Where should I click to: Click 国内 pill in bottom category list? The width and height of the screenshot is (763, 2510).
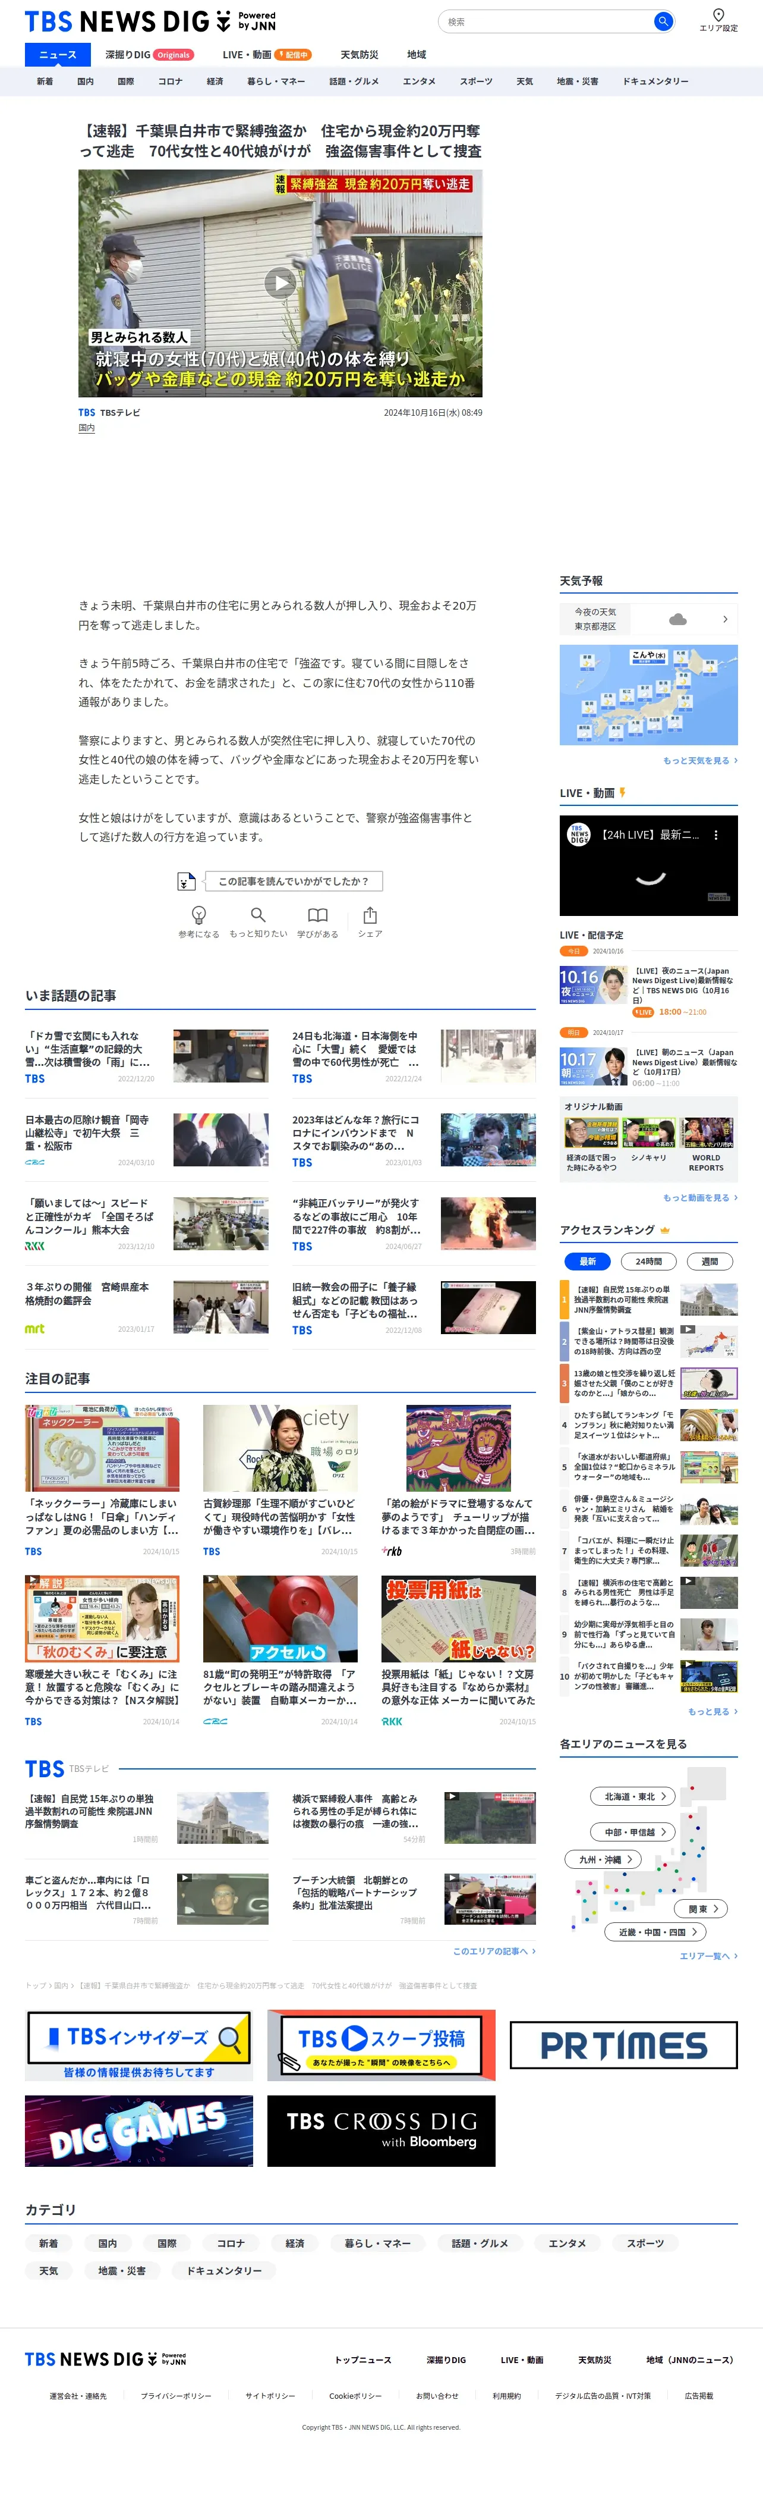[x=107, y=2243]
